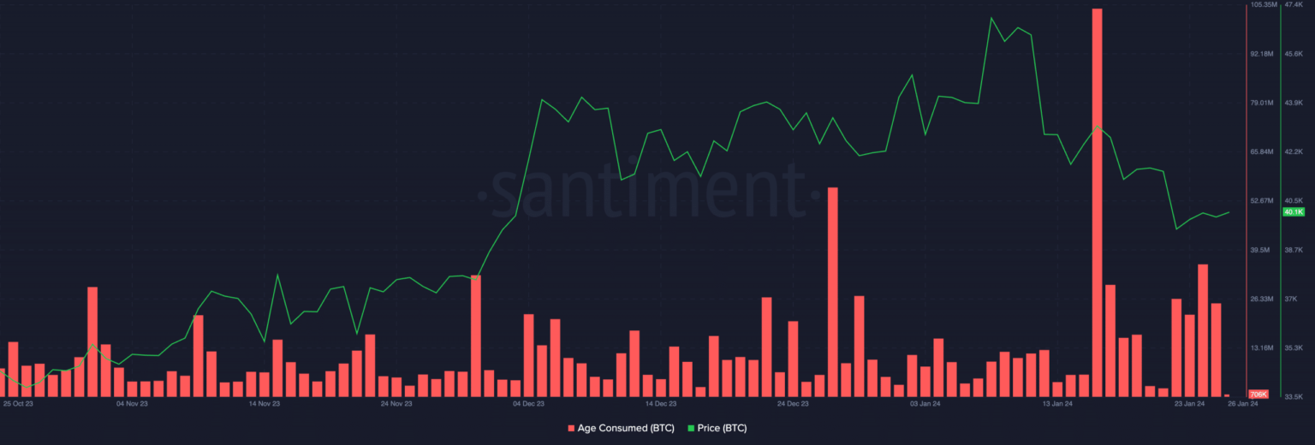This screenshot has width=1315, height=445.
Task: Toggle the Age Consumed (BTC) series label
Action: [x=626, y=428]
